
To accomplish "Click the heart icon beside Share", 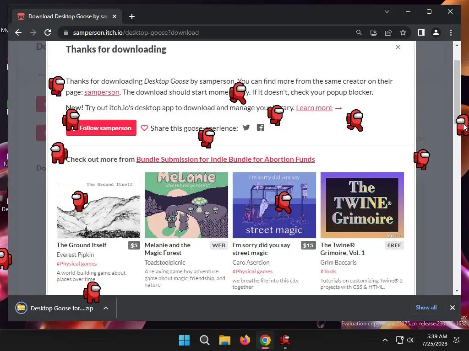I will (x=144, y=128).
